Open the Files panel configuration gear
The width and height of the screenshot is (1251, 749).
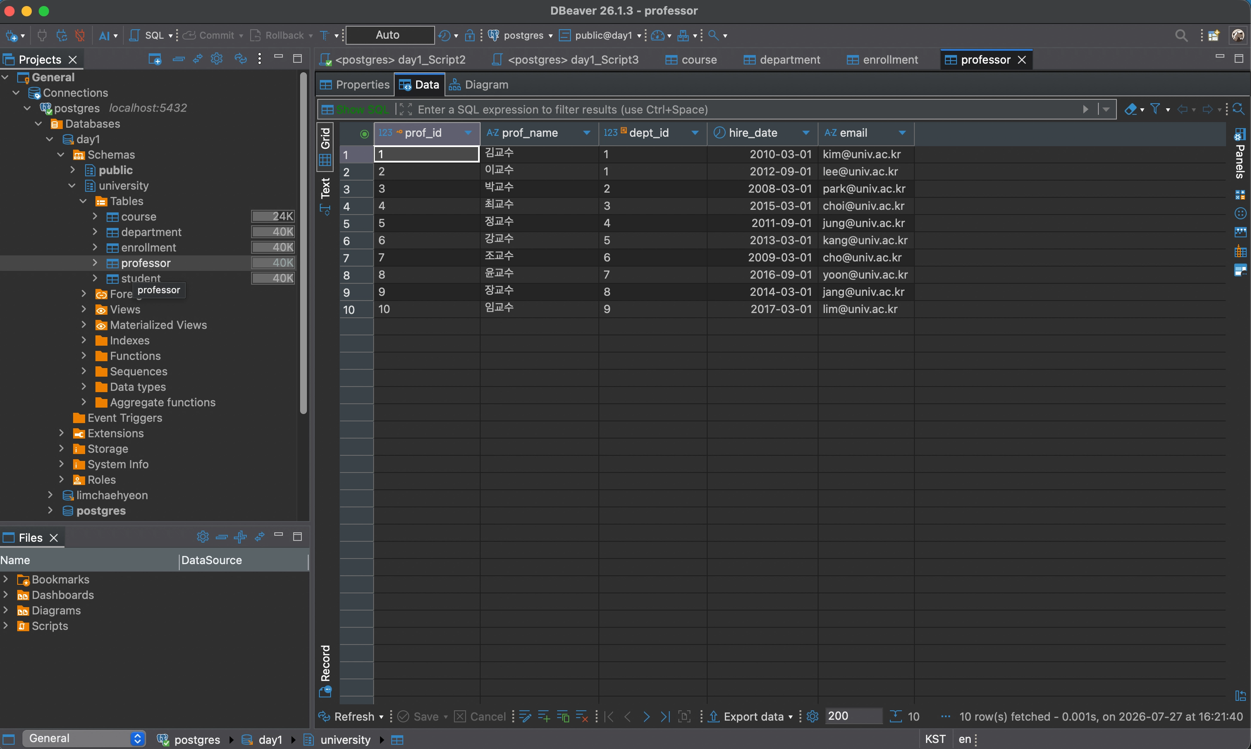coord(203,537)
